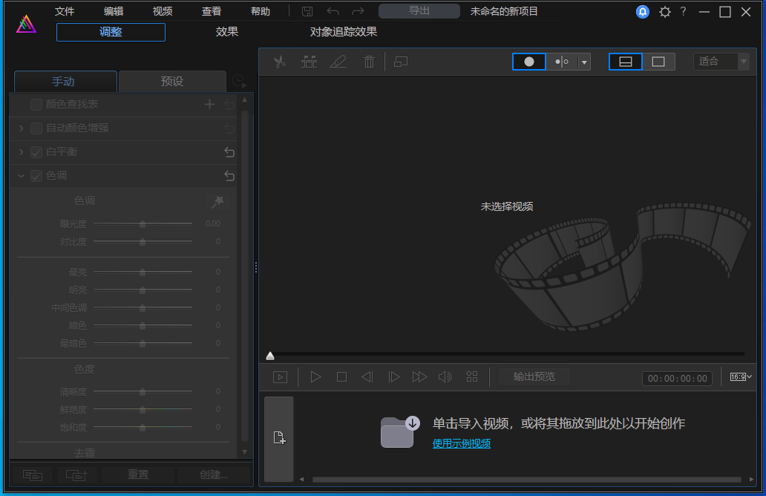Select single circle preview mode
The image size is (766, 496).
tap(529, 62)
